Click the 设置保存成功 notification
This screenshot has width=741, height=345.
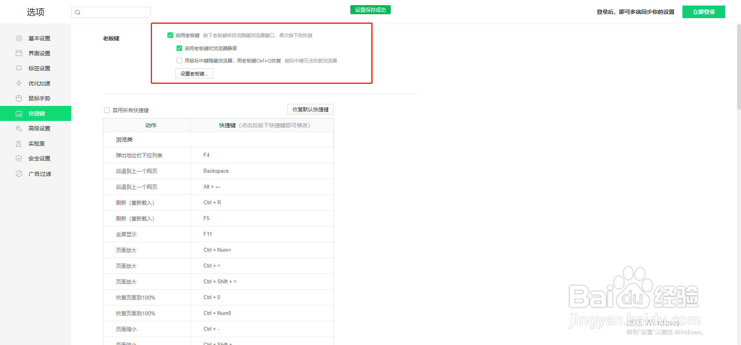[370, 10]
